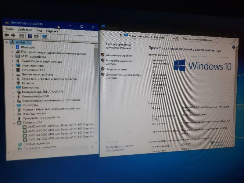Open the Справка menu
Screen dimensions: 244x183
[52, 31]
